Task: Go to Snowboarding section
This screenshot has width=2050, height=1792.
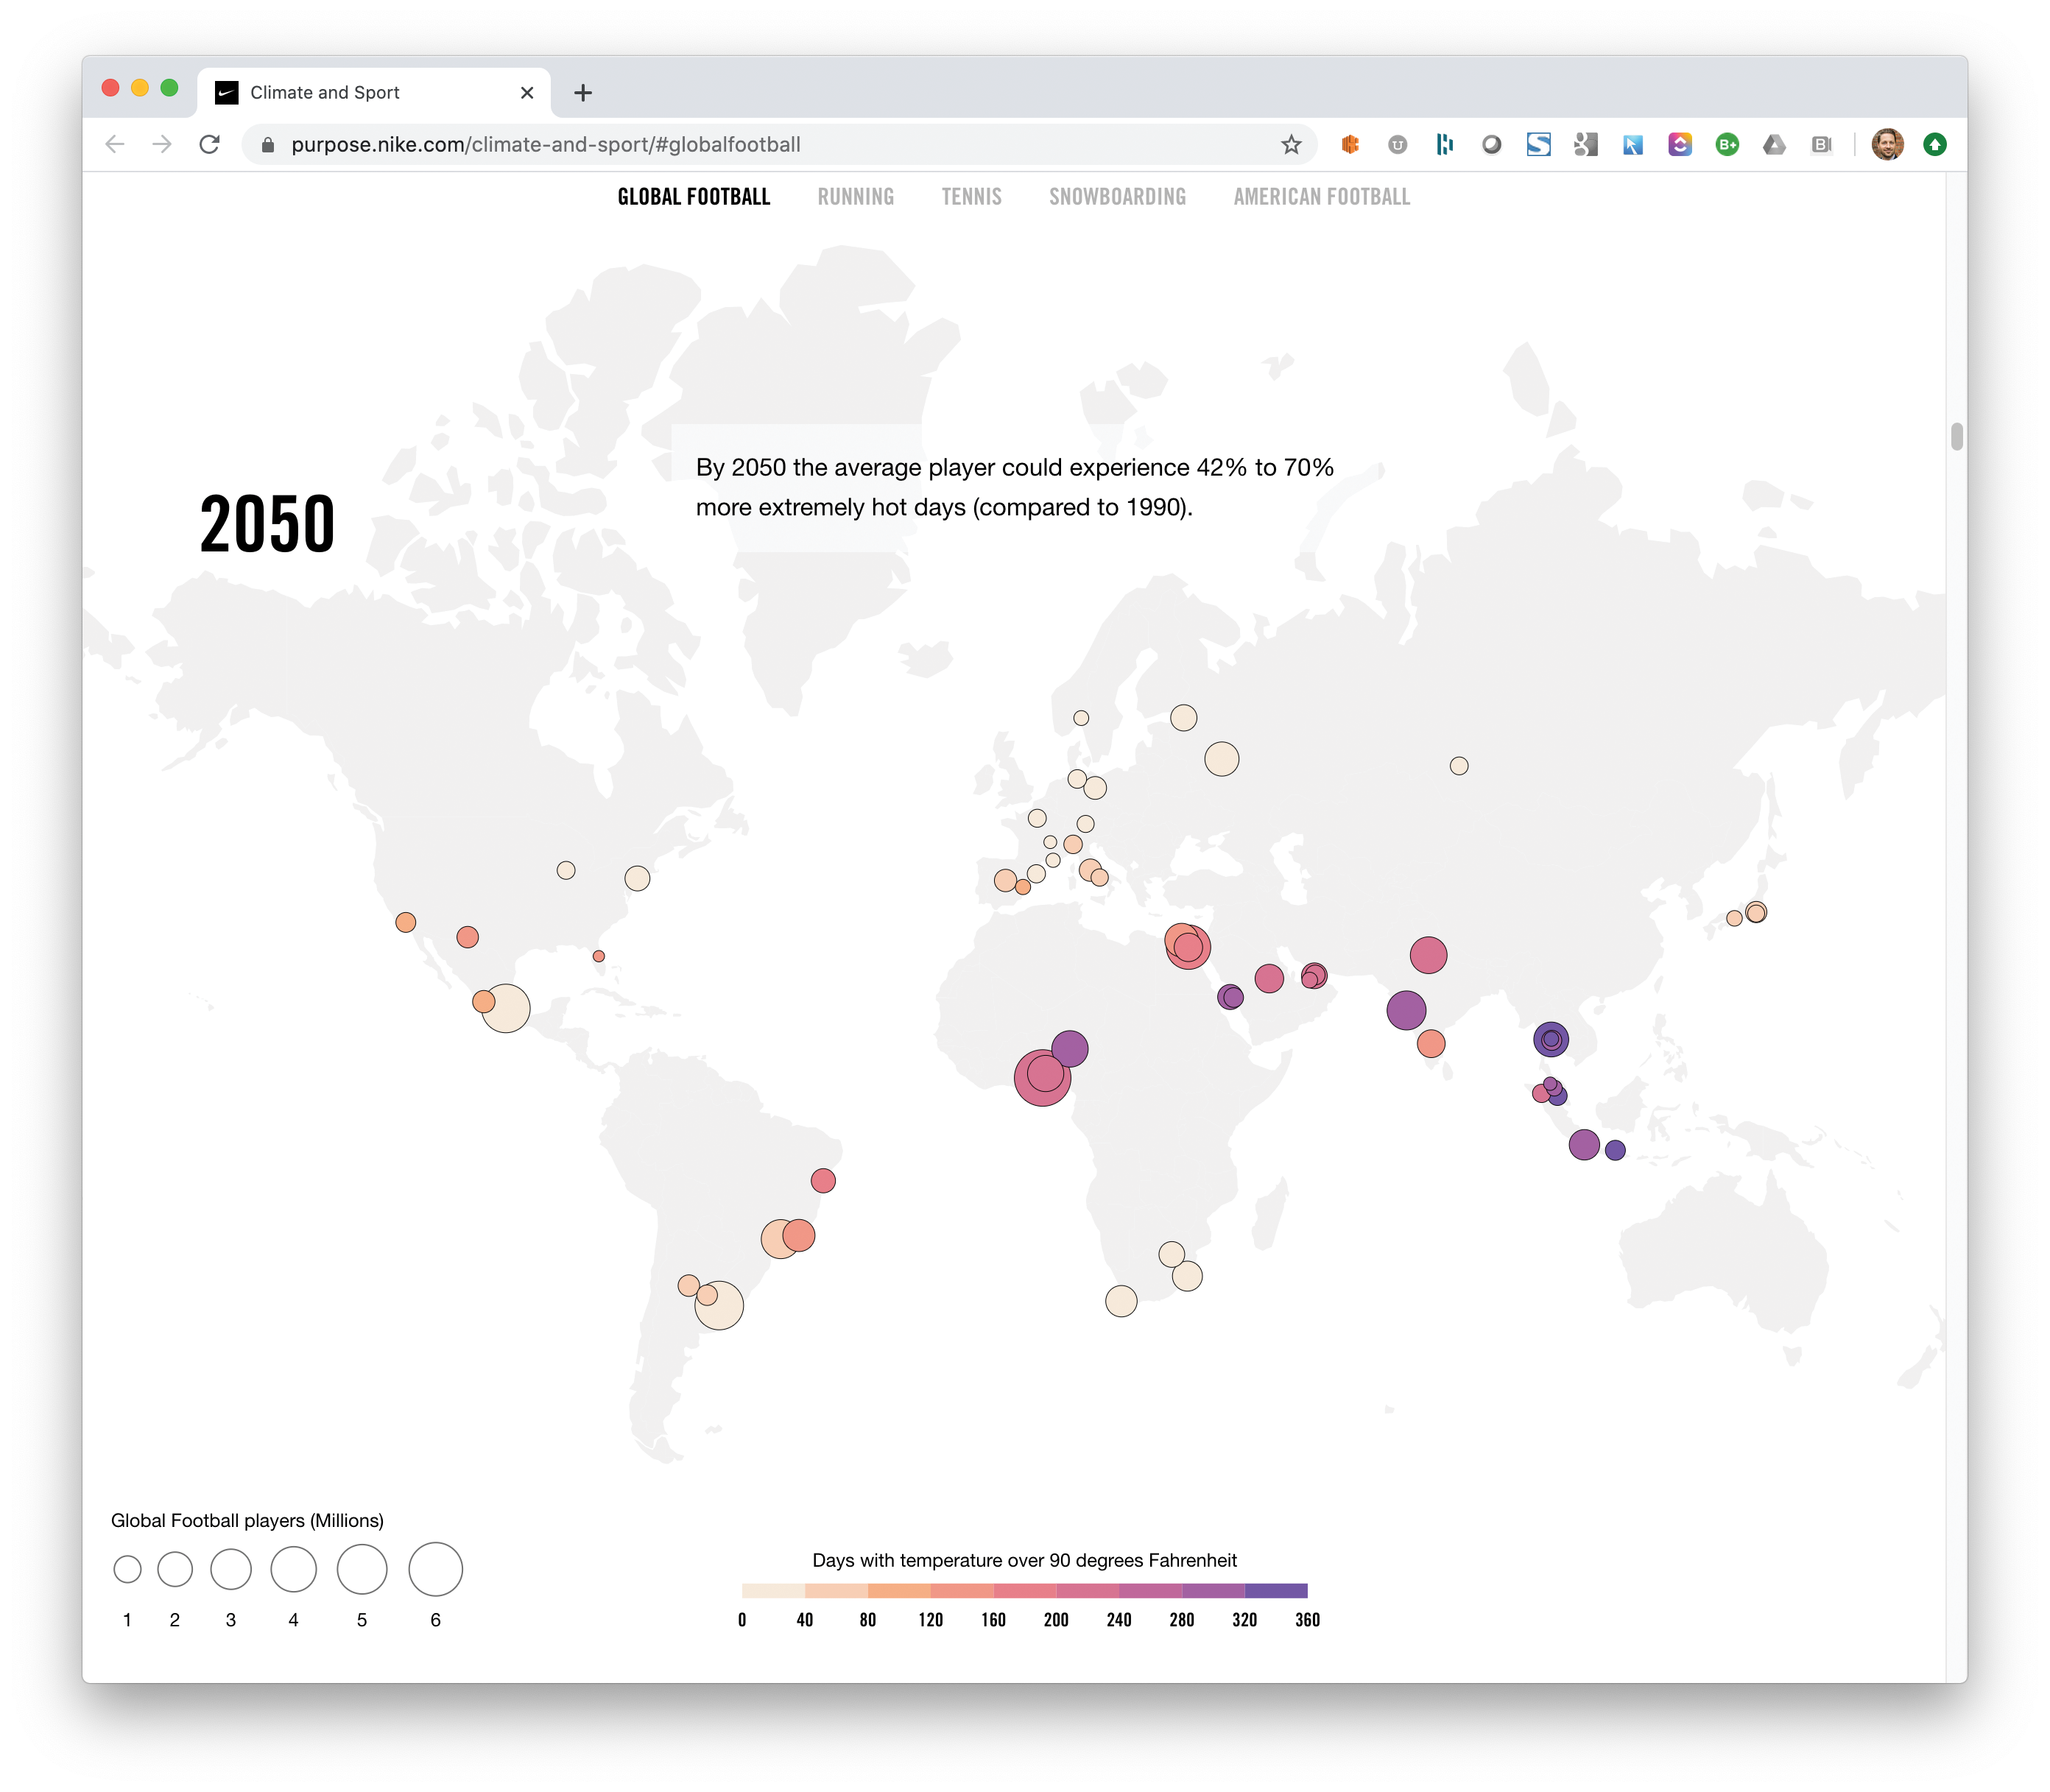Action: tap(1117, 197)
